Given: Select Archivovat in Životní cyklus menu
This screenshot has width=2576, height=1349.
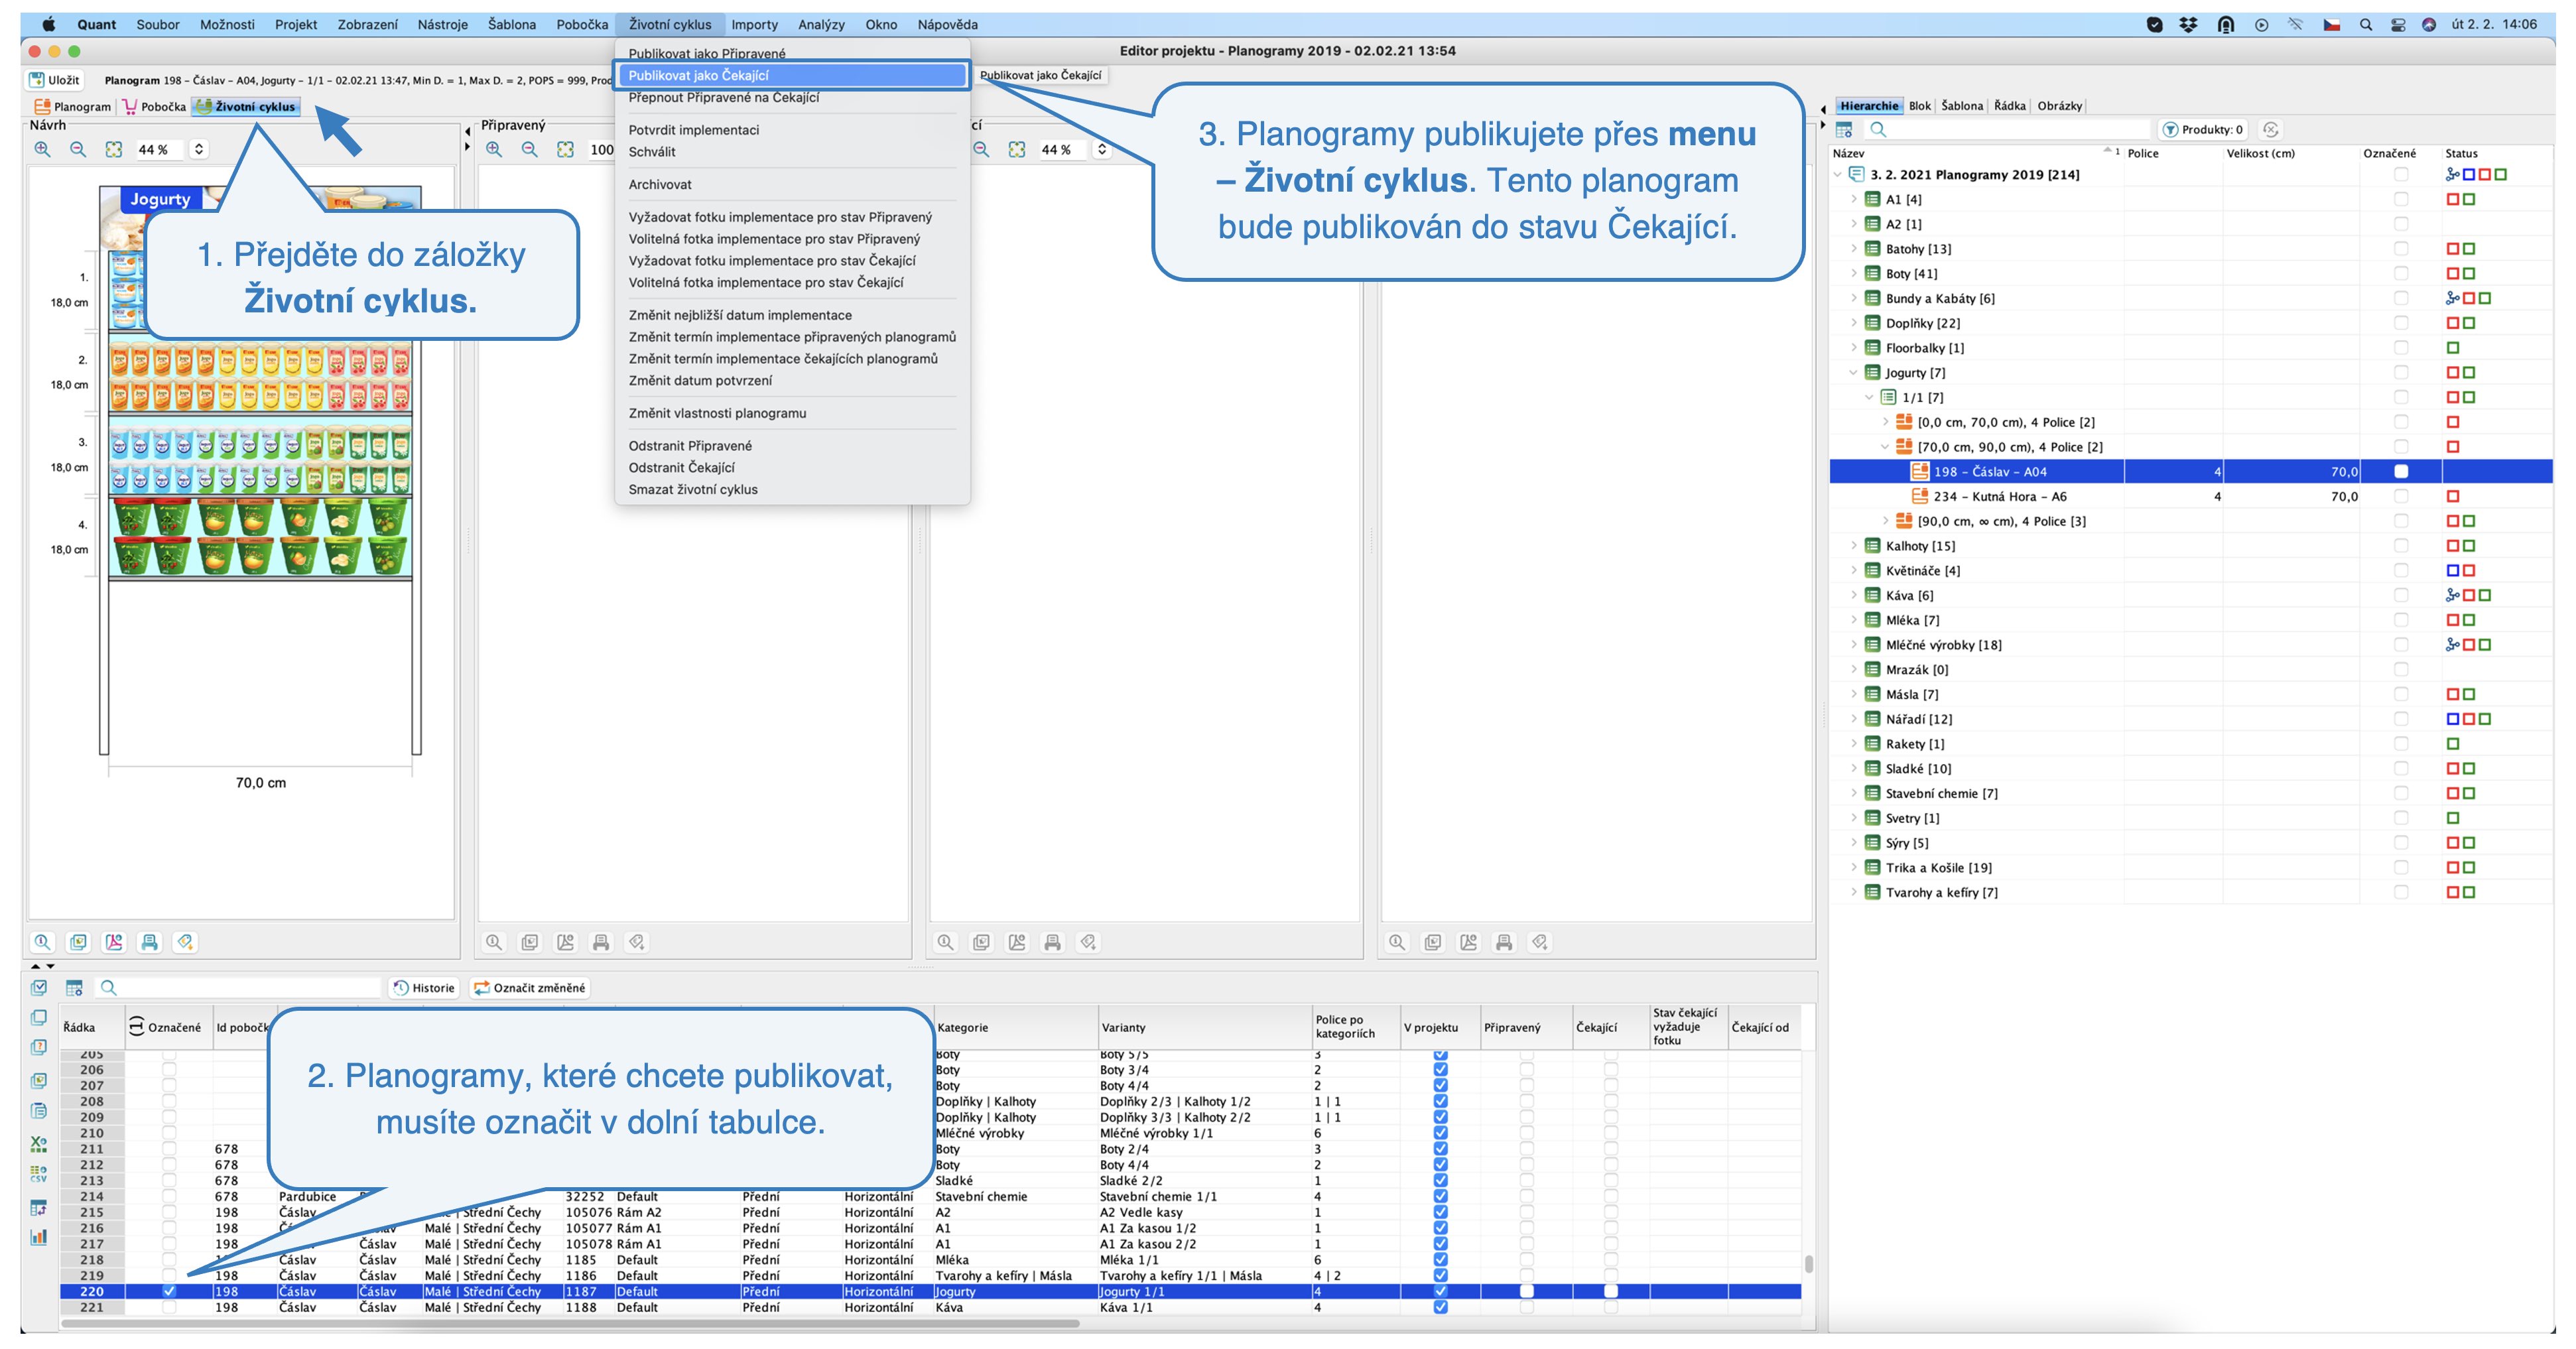Looking at the screenshot, I should [660, 185].
